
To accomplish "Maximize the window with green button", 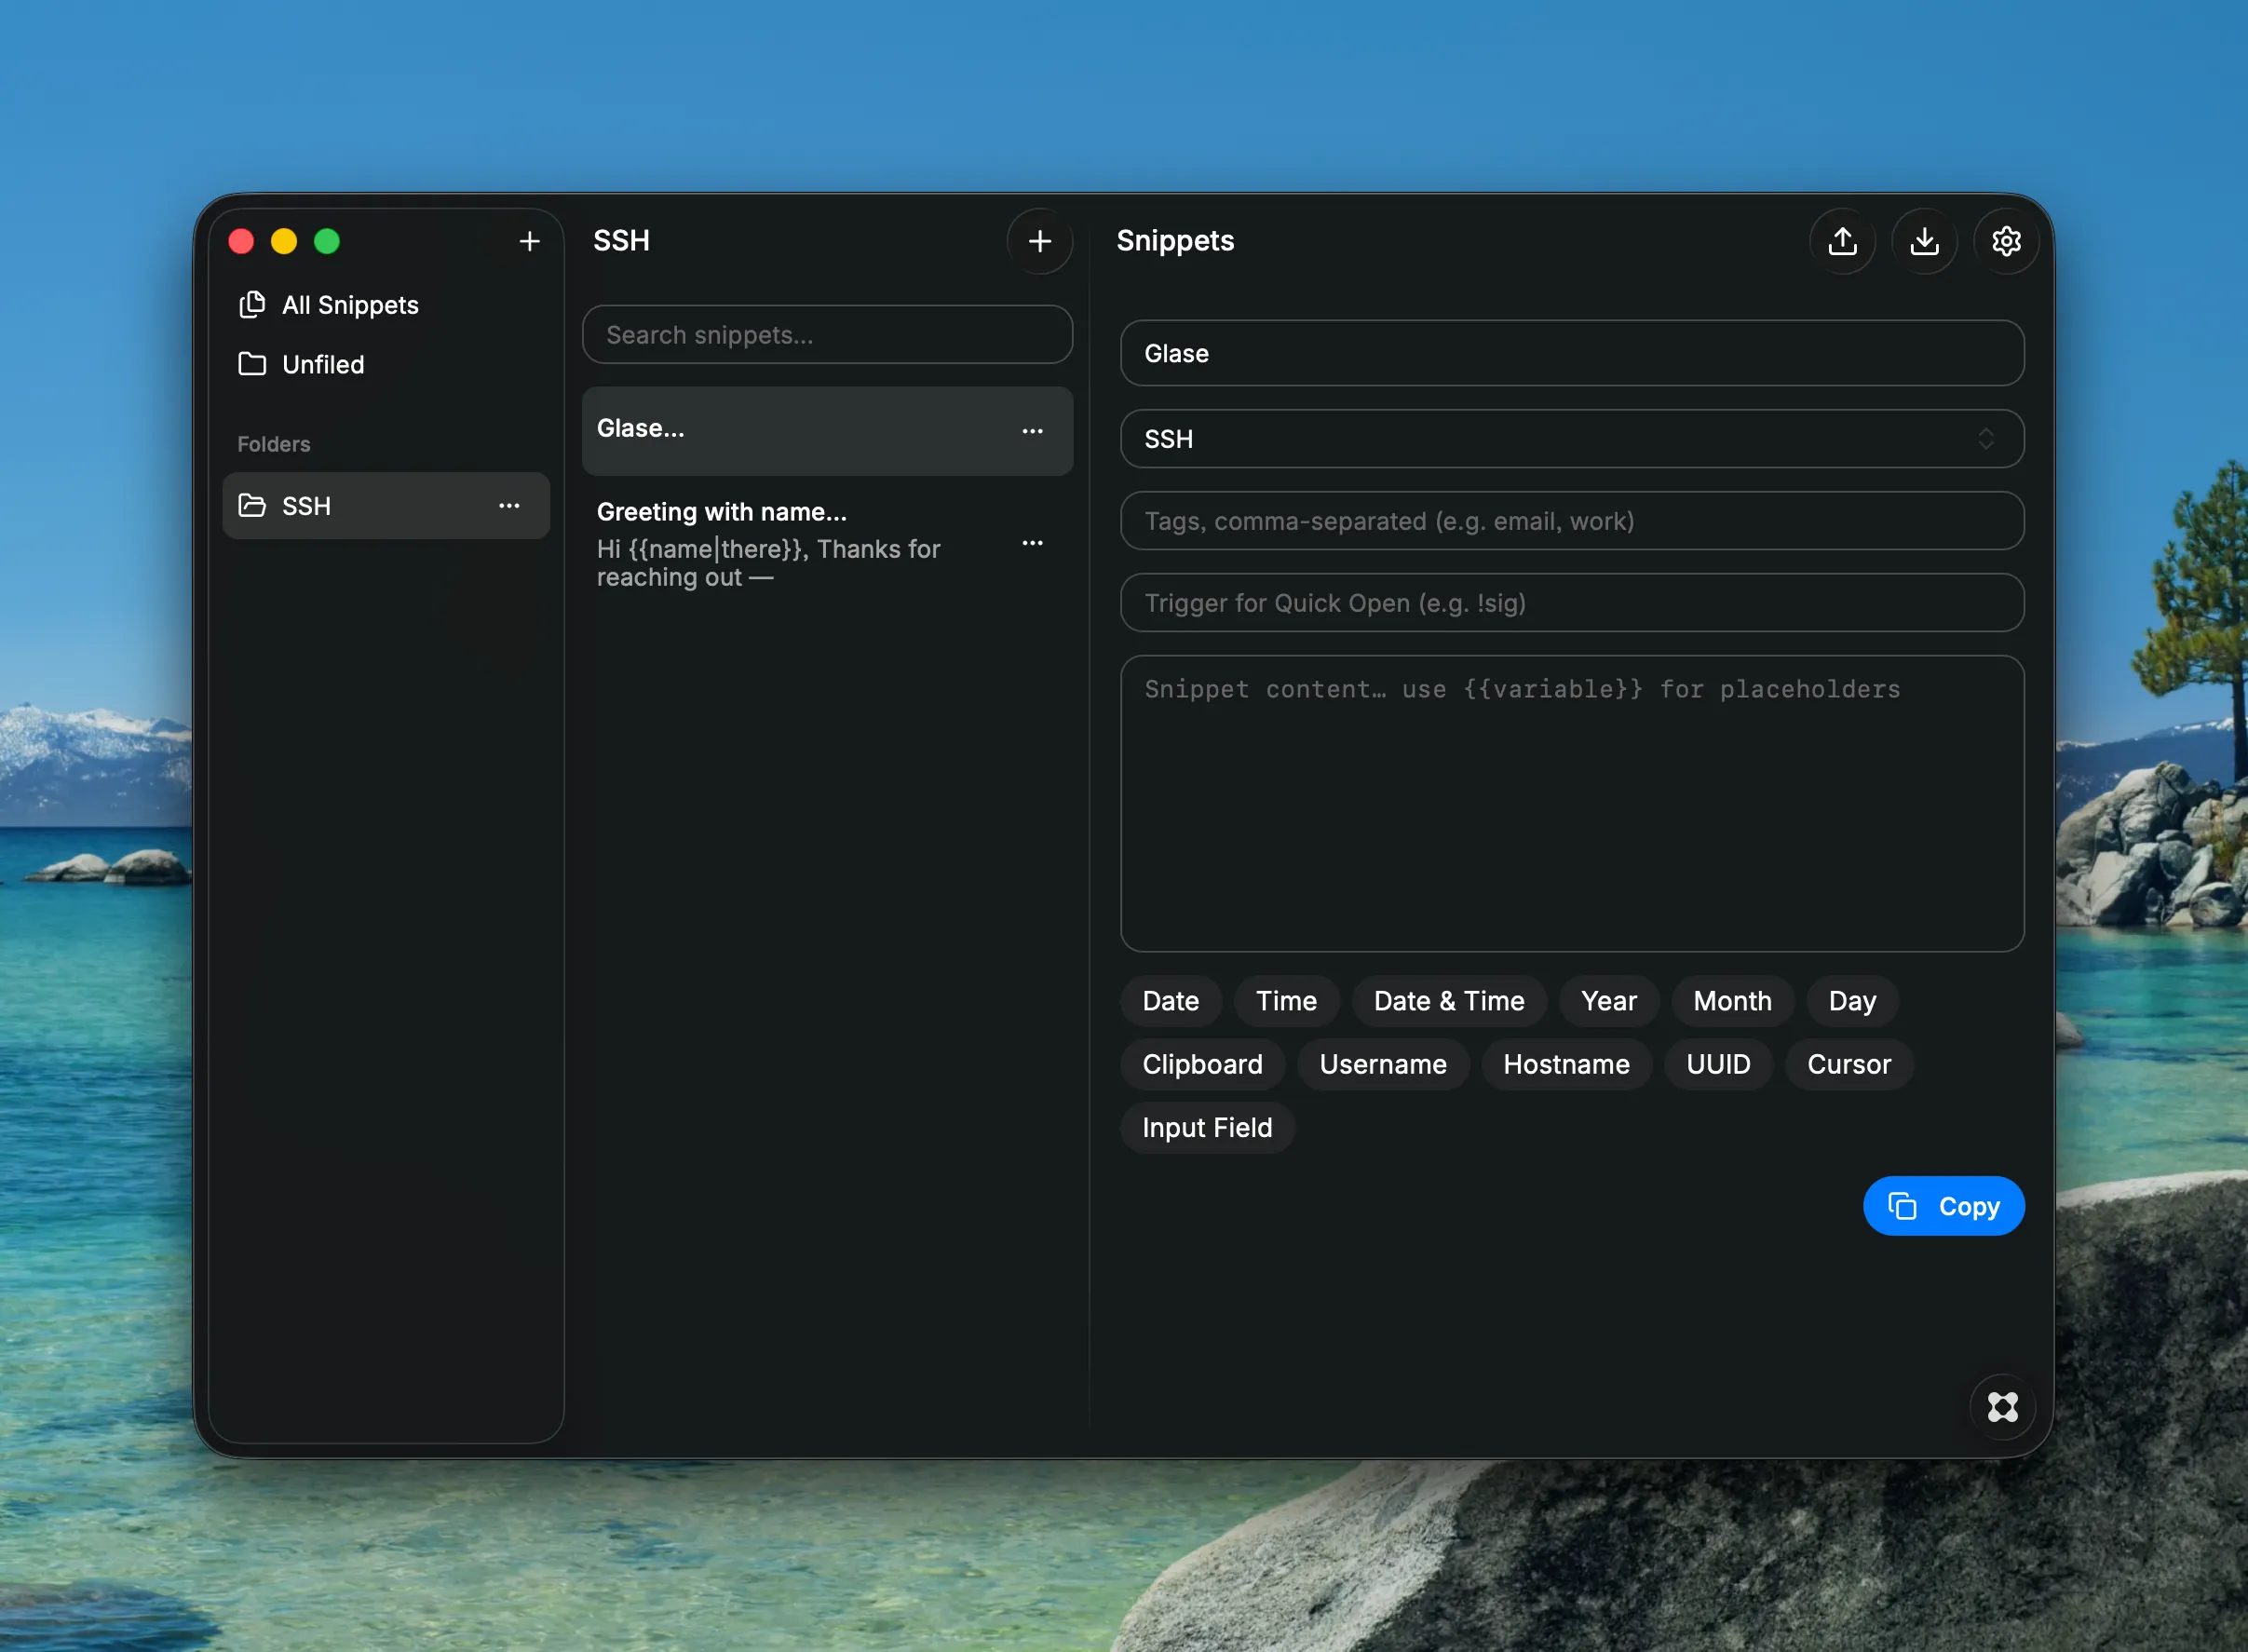I will pyautogui.click(x=327, y=241).
